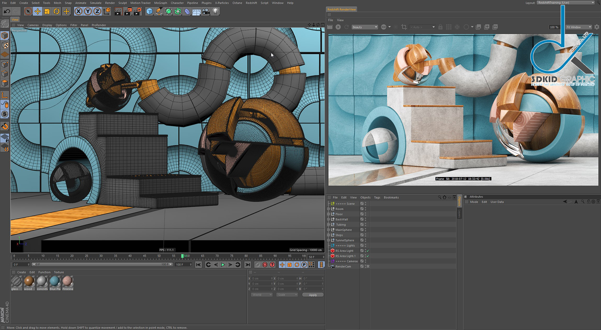Toggle the enable checkmark on RS Area Light

[368, 251]
